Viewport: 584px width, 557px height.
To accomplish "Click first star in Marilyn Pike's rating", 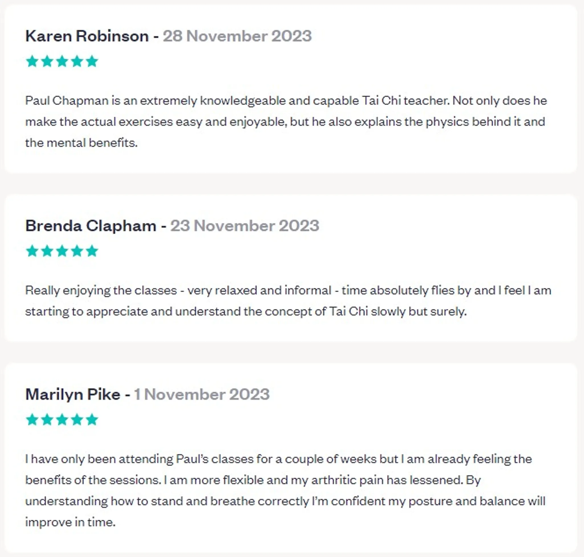I will point(32,420).
